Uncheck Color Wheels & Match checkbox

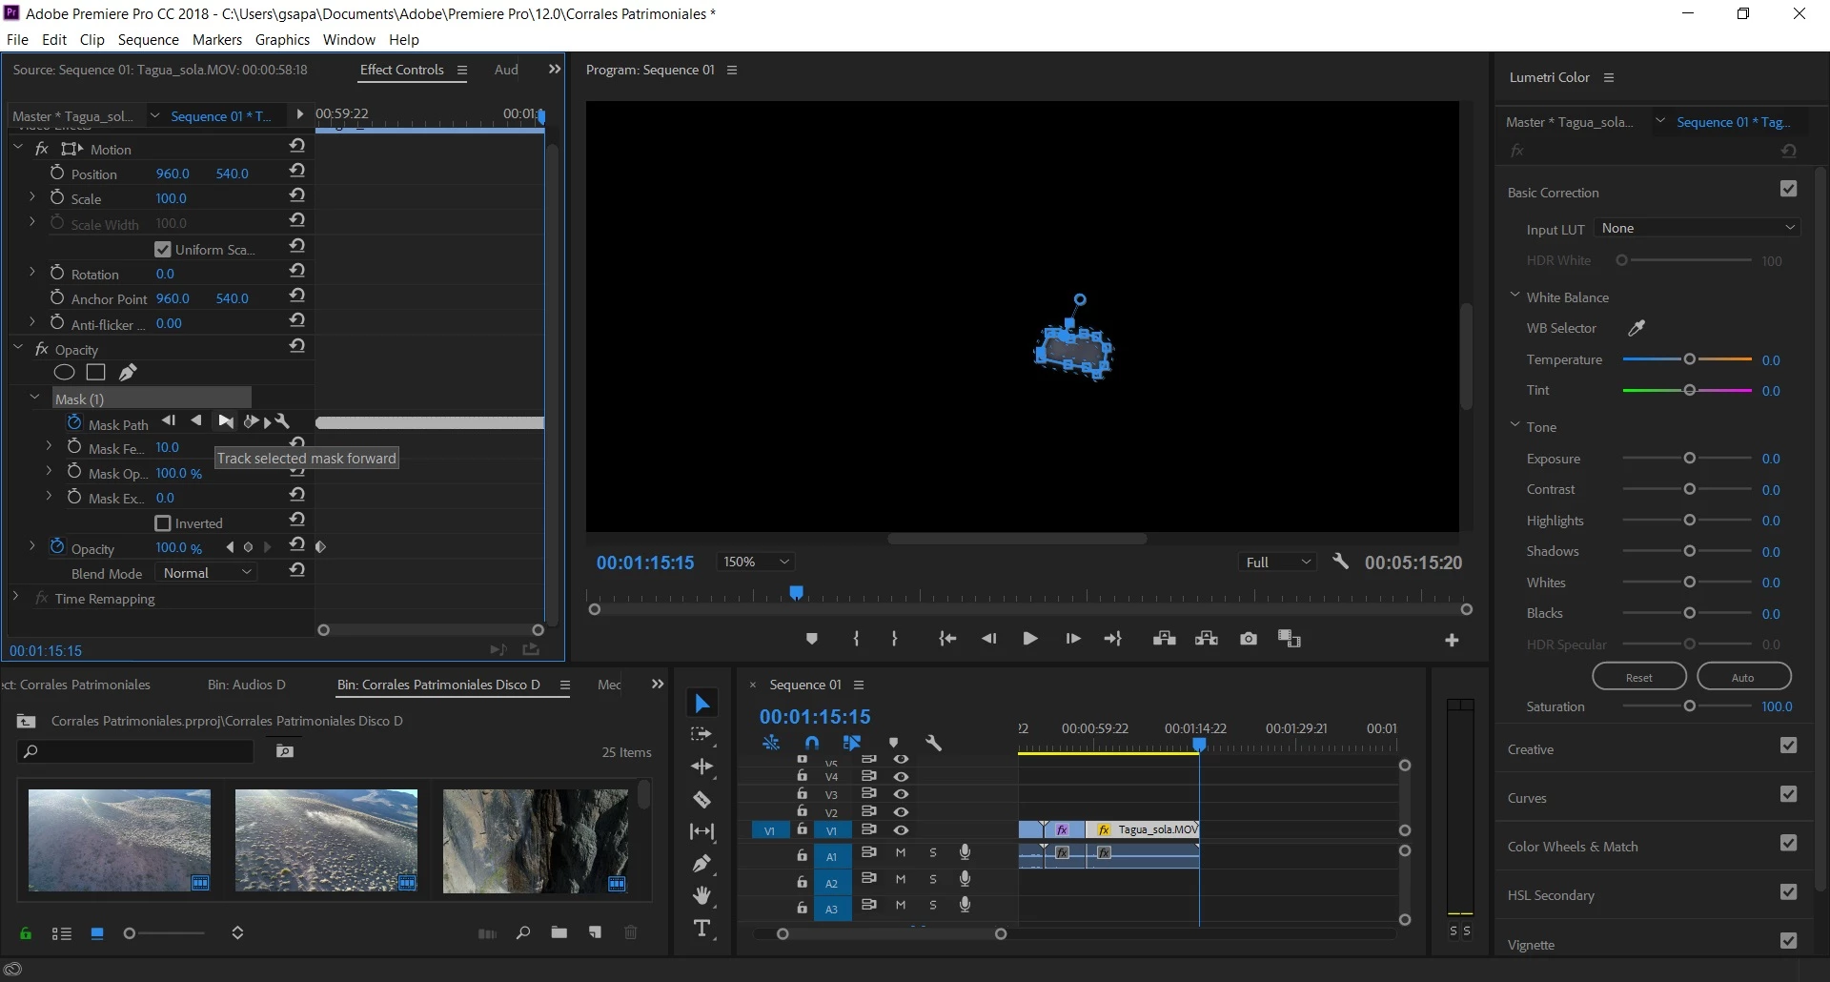1788,843
